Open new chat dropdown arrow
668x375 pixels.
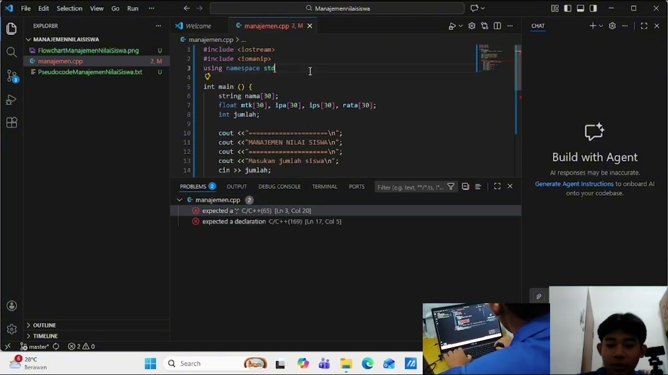(x=601, y=26)
